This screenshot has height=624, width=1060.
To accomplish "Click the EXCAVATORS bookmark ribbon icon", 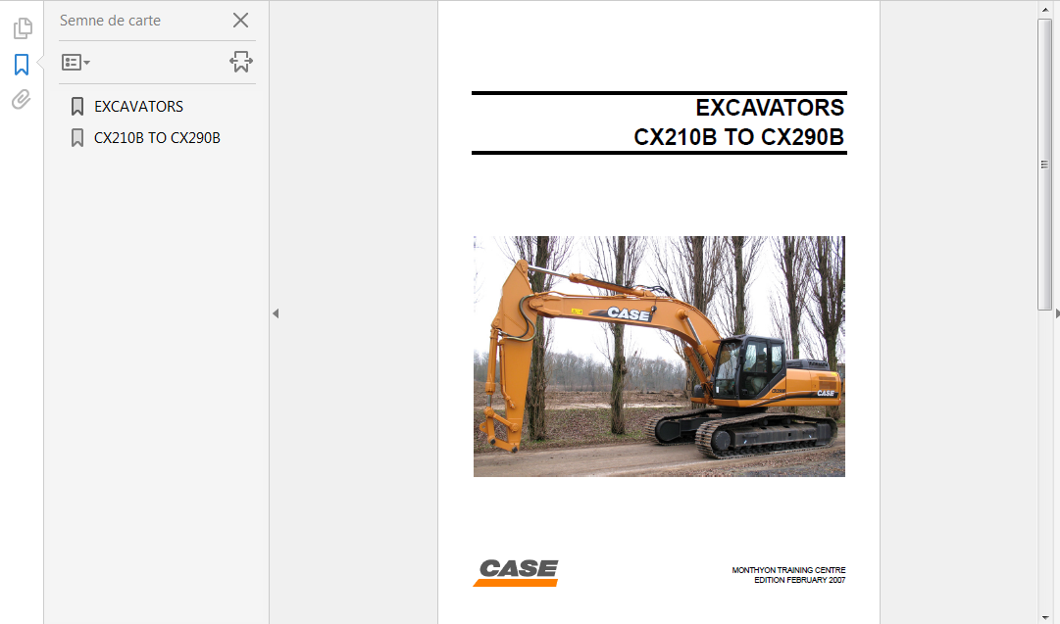I will [x=77, y=106].
